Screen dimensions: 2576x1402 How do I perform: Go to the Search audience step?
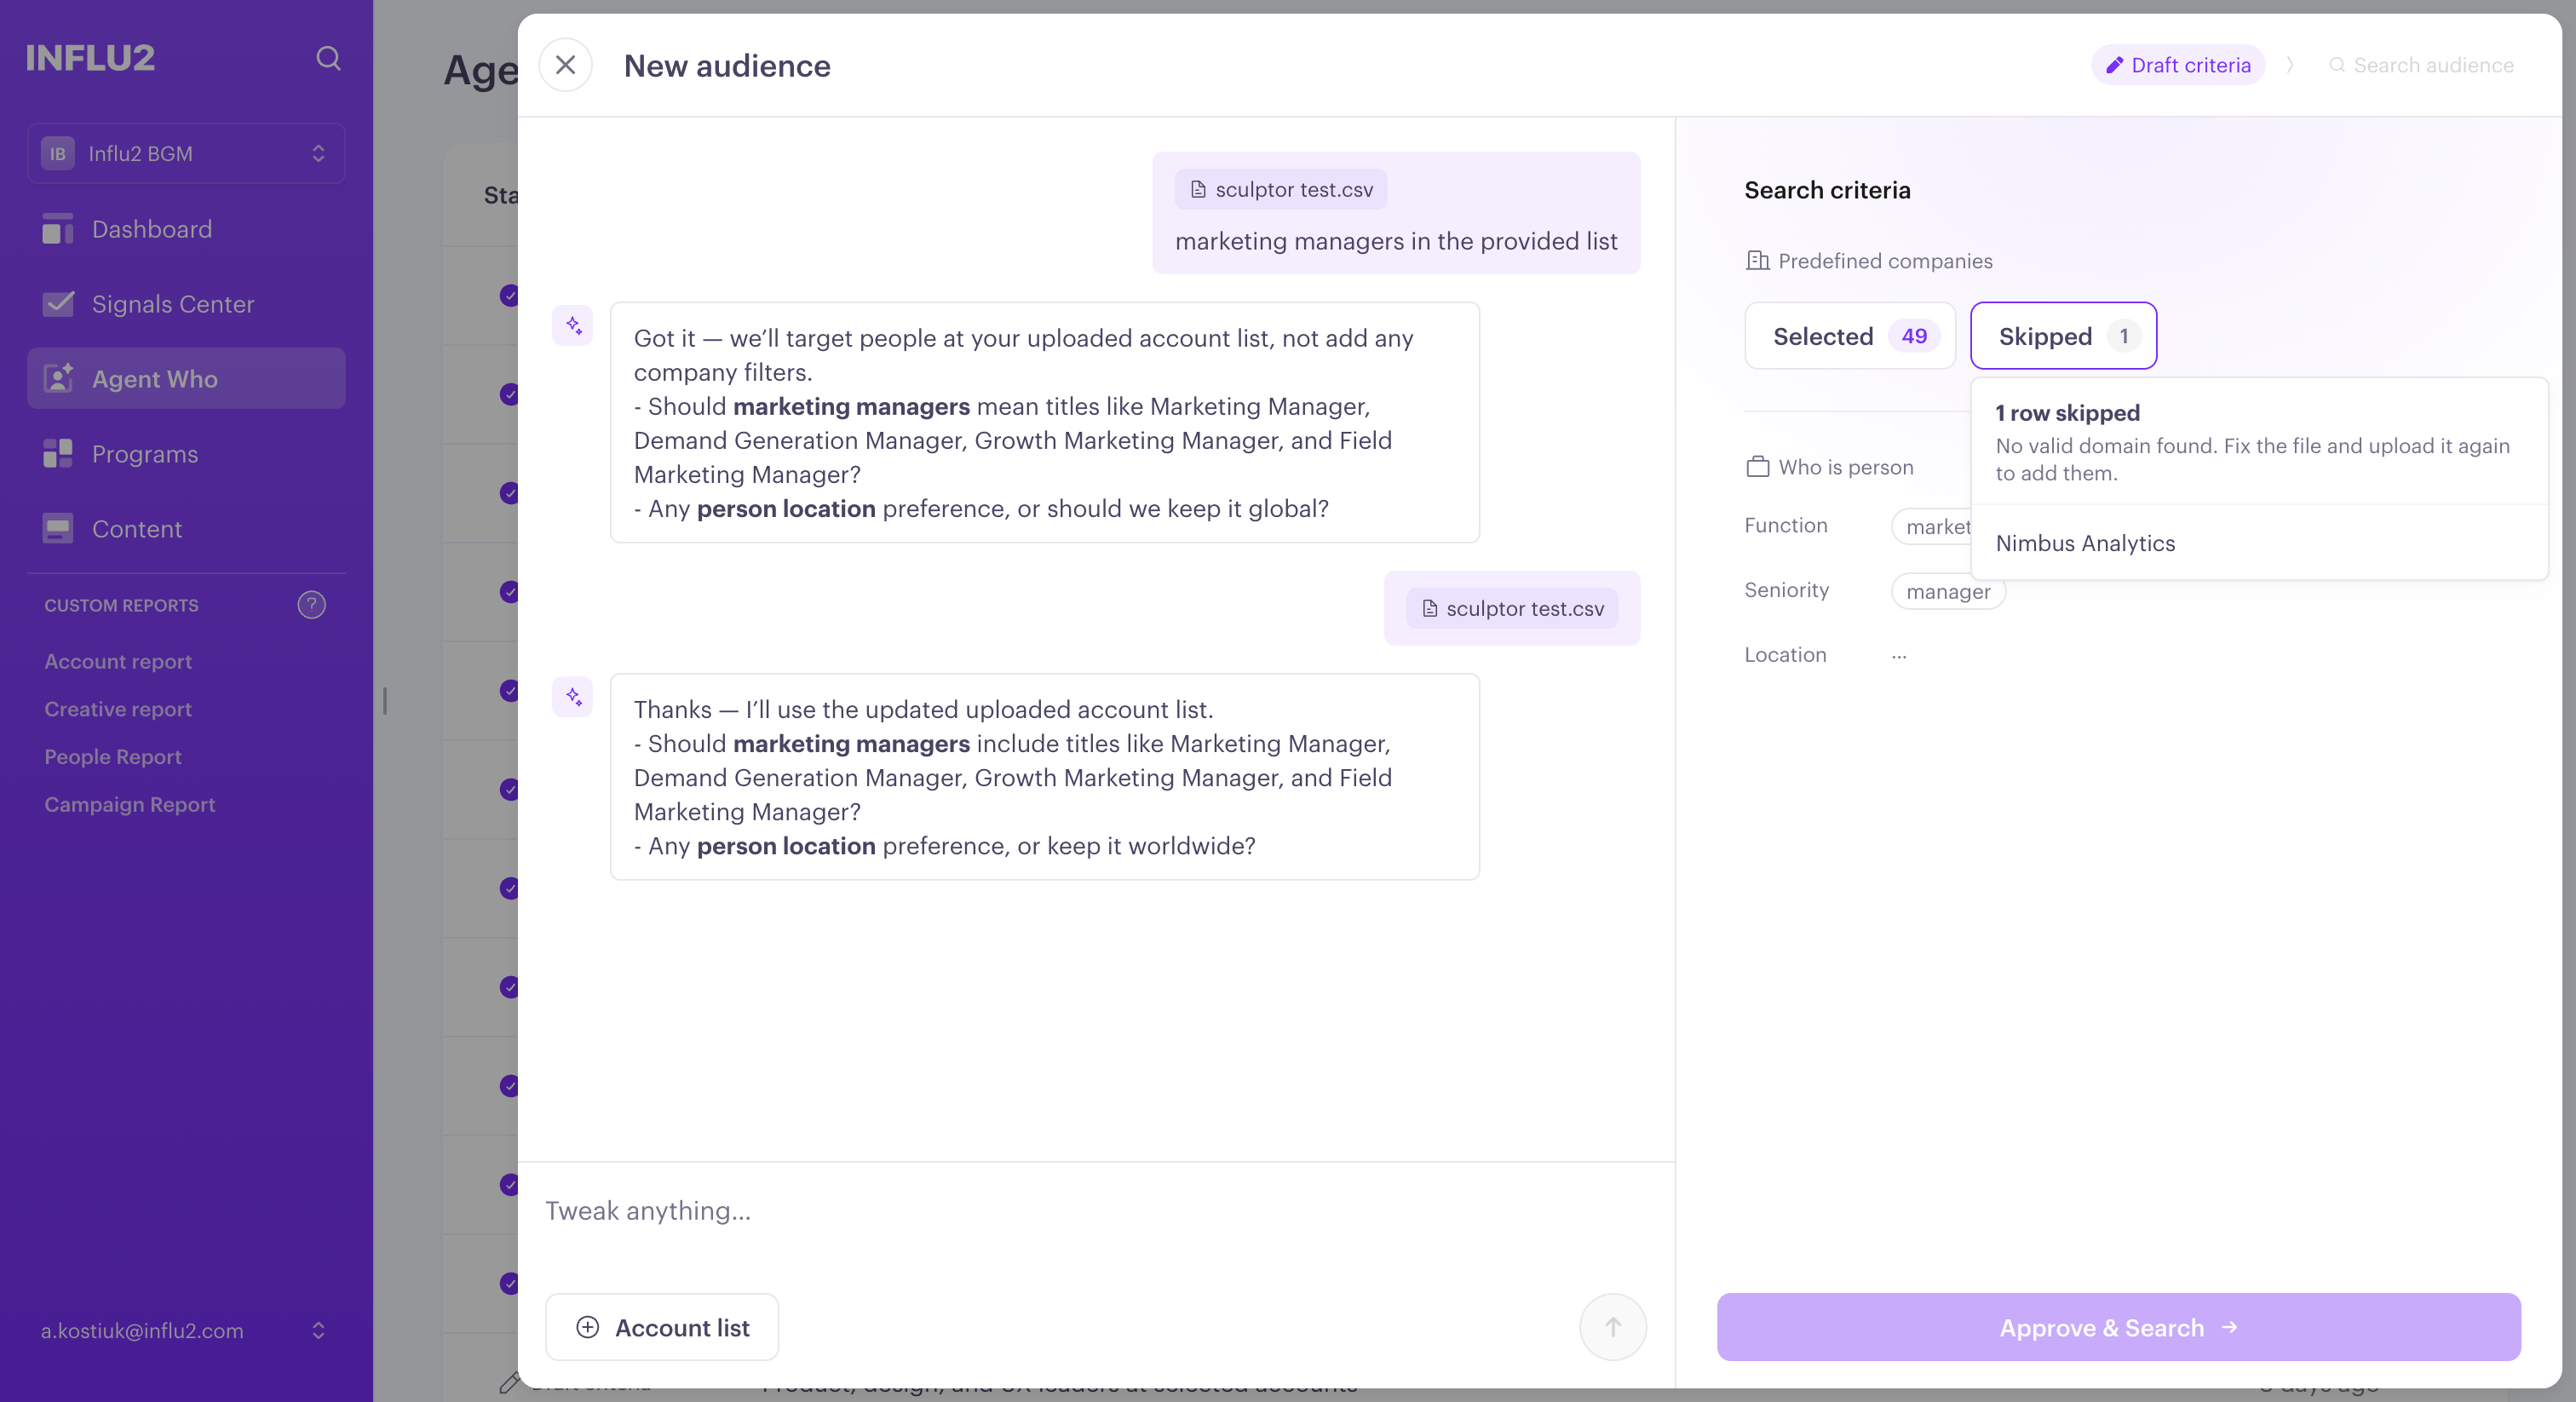tap(2421, 65)
